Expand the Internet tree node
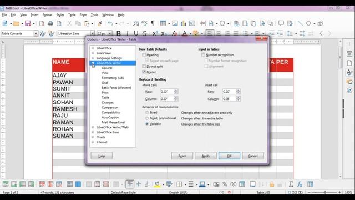 [93, 142]
